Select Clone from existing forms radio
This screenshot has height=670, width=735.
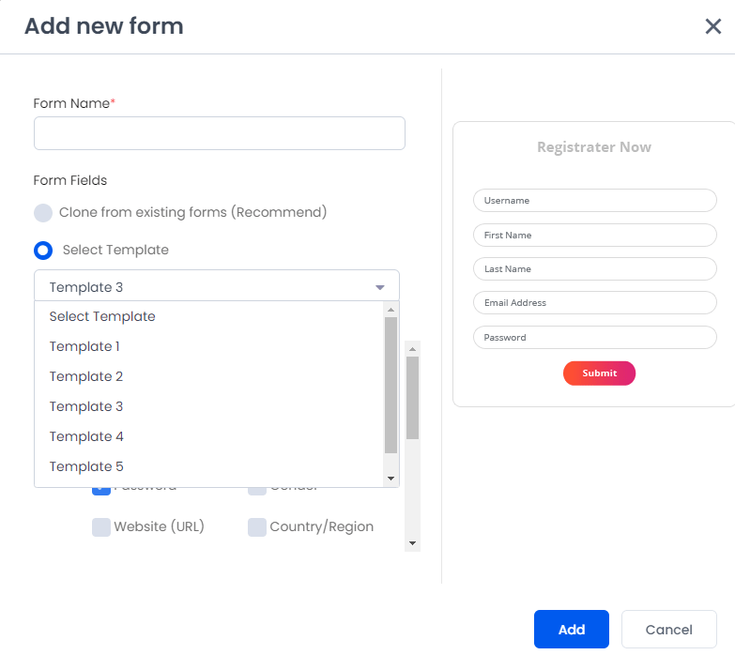point(43,213)
